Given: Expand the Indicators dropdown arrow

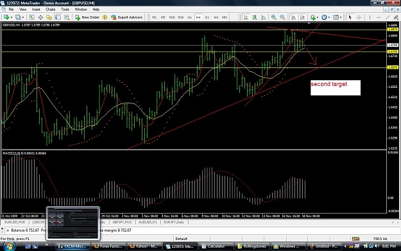Looking at the screenshot, I should tap(318, 17).
